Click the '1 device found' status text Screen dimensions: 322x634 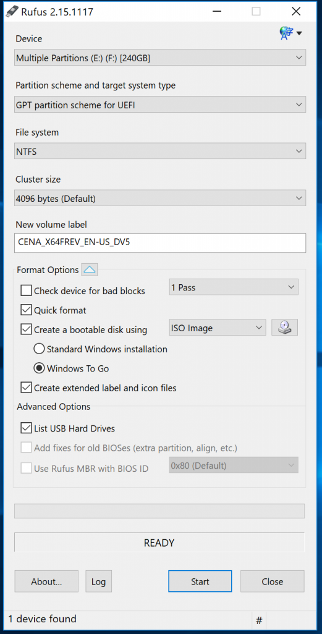[x=43, y=619]
